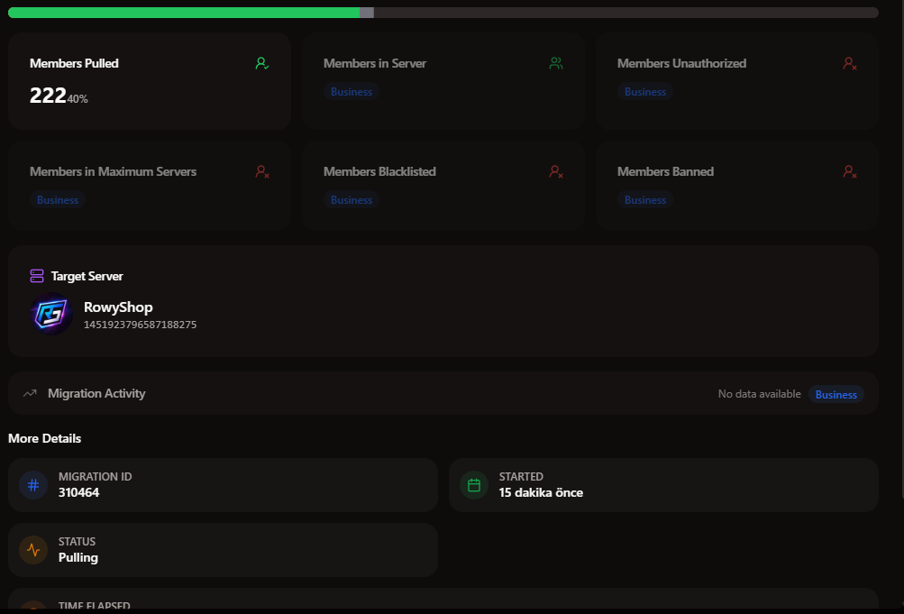
Task: Click the No data available text
Action: tap(759, 394)
